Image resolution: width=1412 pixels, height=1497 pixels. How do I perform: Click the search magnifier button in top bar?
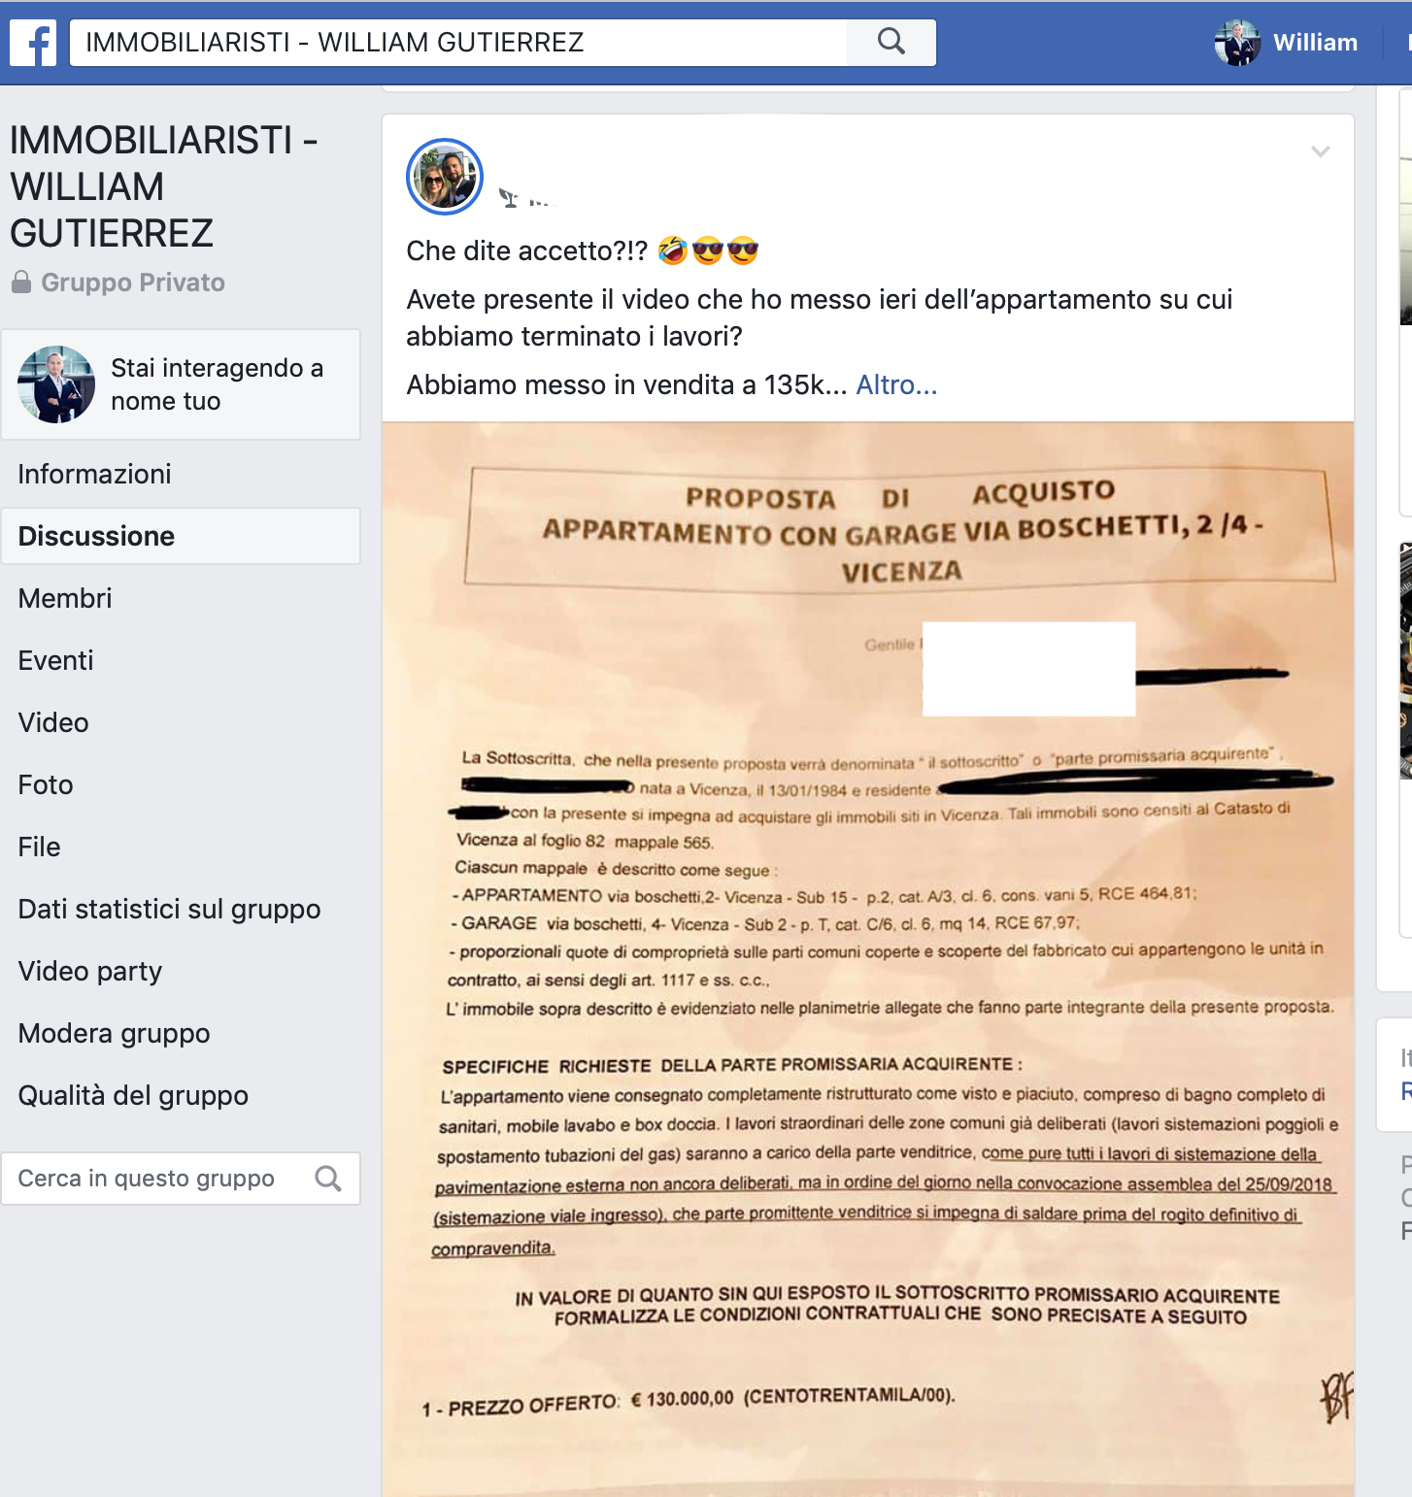(x=891, y=42)
